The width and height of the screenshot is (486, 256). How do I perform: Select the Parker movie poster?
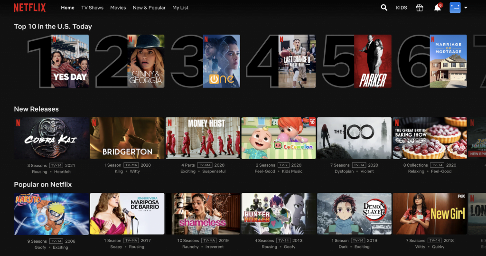373,61
